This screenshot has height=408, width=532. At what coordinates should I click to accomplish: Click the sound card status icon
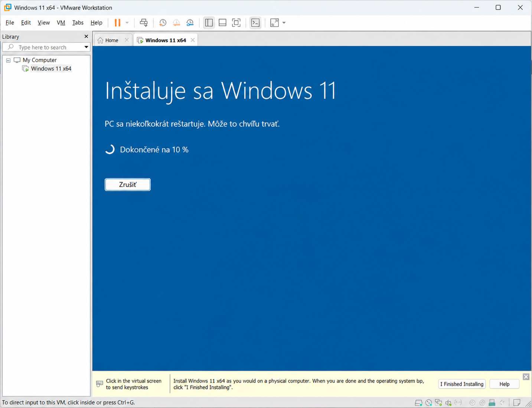(x=458, y=403)
